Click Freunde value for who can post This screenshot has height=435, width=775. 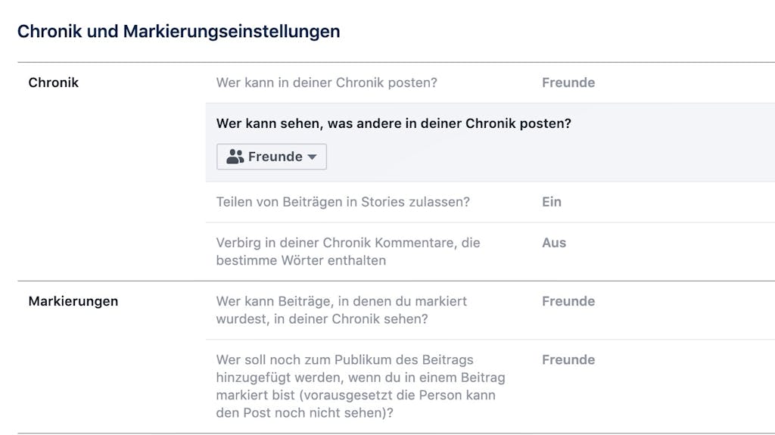568,82
